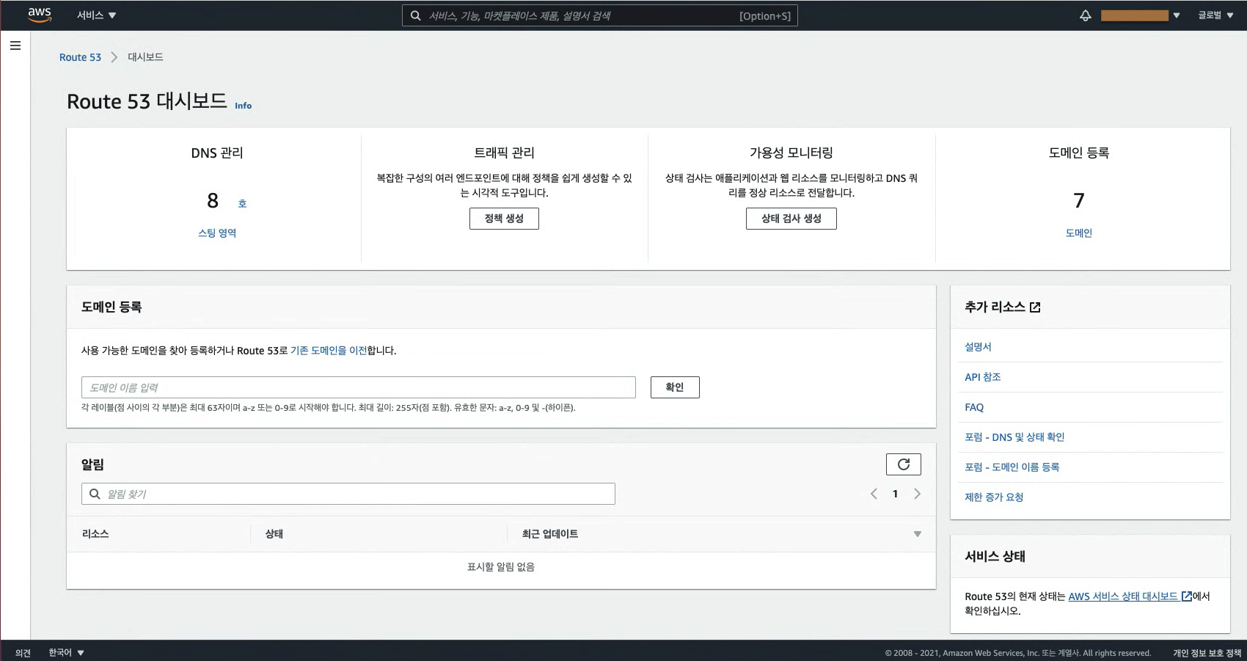Click the 확인 button for domain check
Viewport: 1247px width, 661px height.
[x=675, y=387]
